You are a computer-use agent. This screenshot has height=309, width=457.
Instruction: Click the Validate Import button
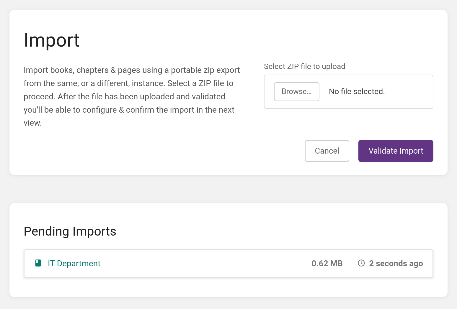[x=396, y=151]
